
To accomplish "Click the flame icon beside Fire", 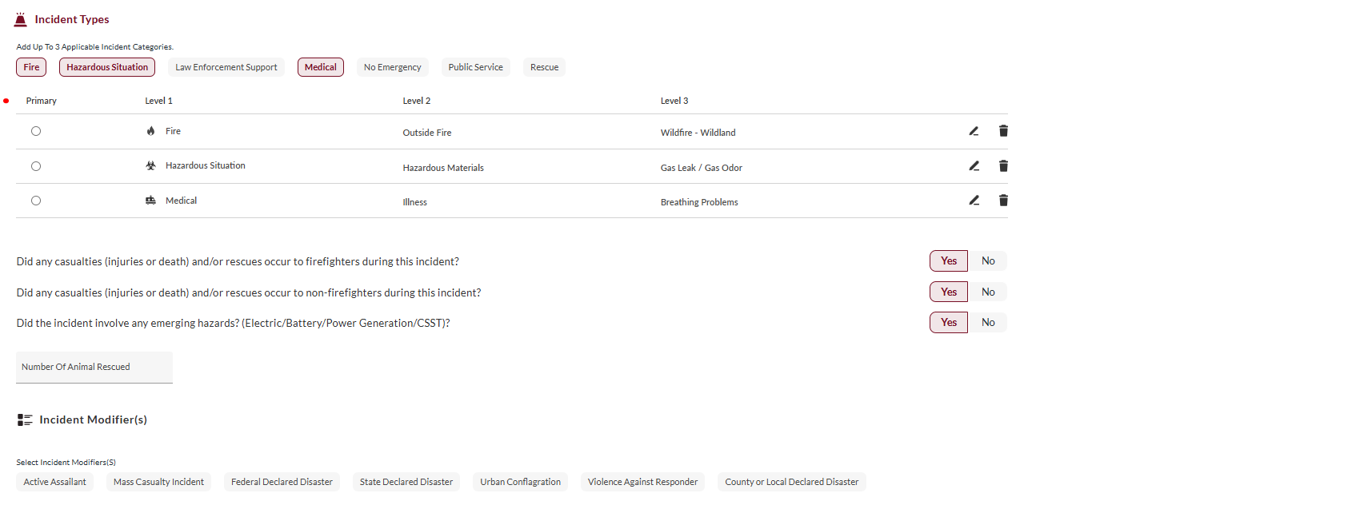I will (x=150, y=131).
